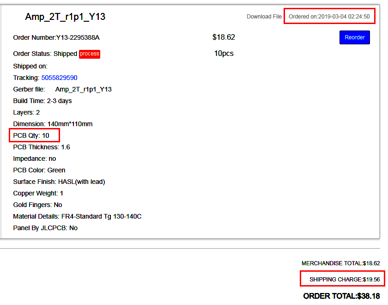Click PCB Color: Green line

[39, 171]
